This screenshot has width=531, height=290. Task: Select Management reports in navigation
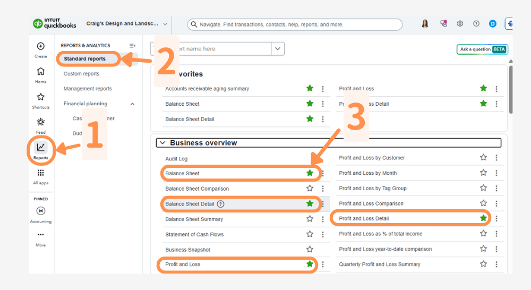click(x=88, y=89)
